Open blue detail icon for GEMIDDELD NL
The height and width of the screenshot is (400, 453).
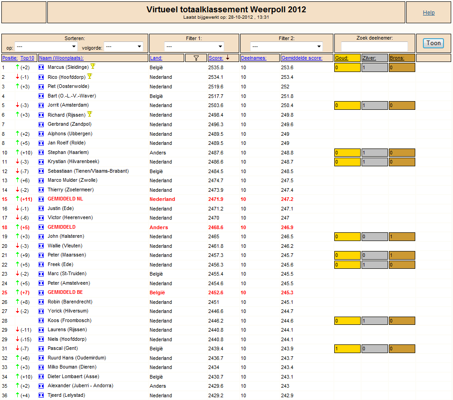41,199
